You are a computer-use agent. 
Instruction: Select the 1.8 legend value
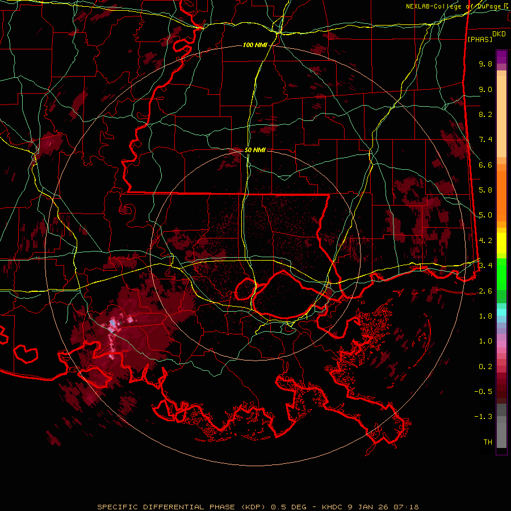(485, 316)
